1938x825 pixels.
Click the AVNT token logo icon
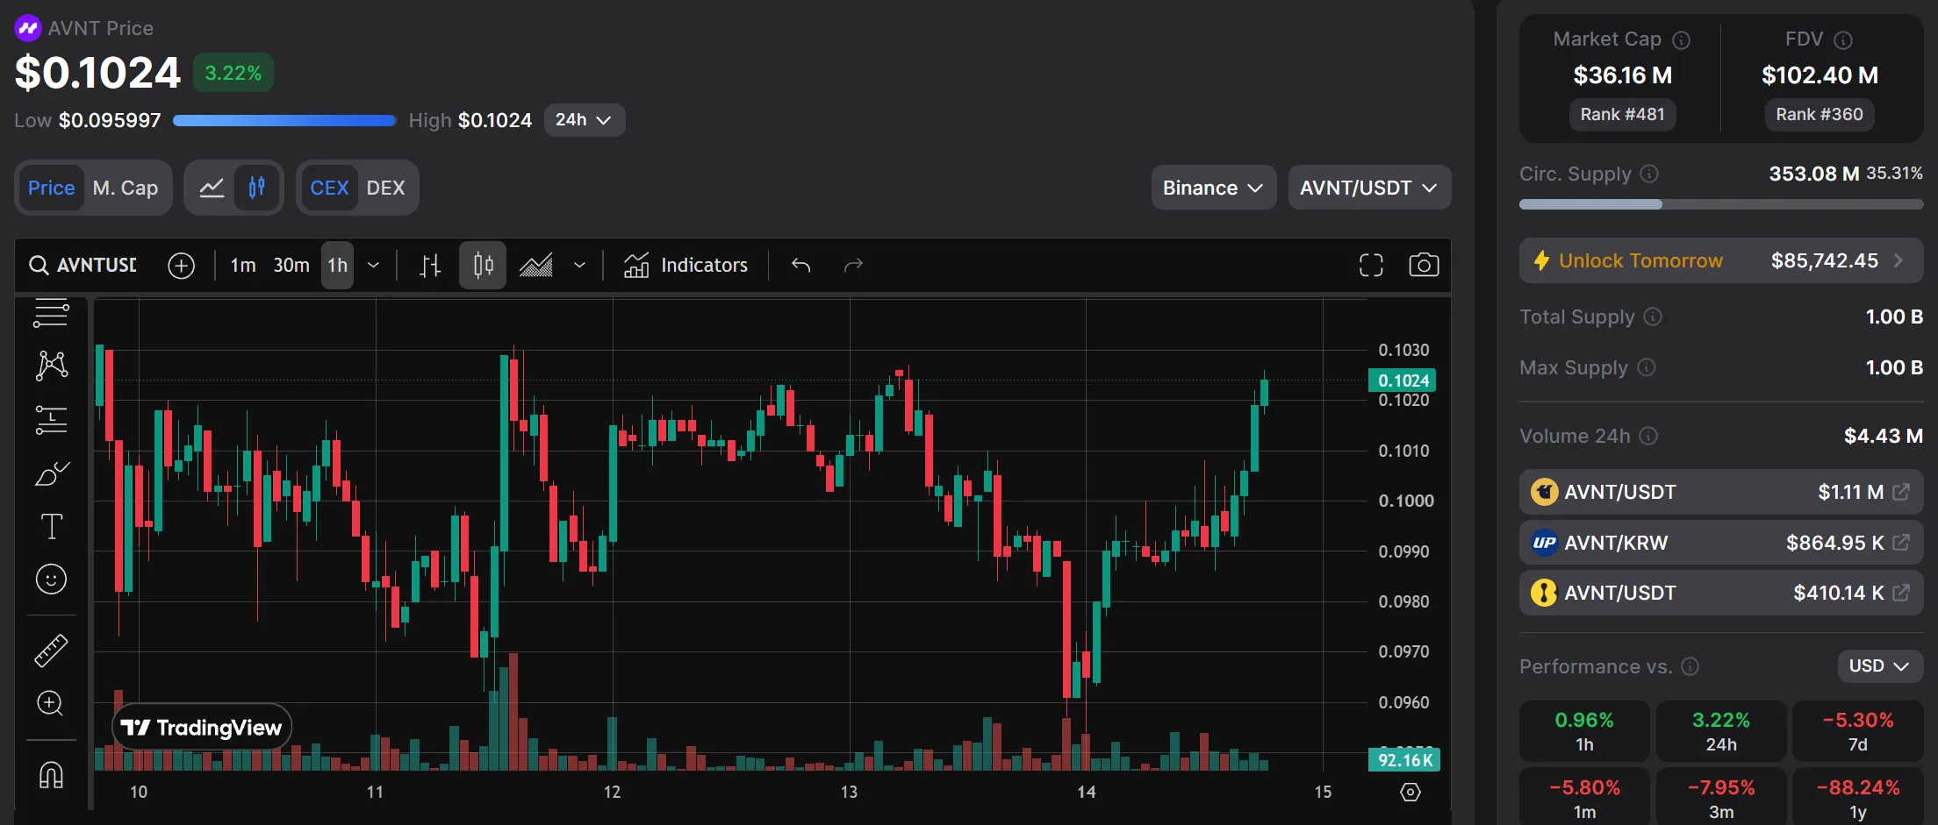tap(28, 28)
